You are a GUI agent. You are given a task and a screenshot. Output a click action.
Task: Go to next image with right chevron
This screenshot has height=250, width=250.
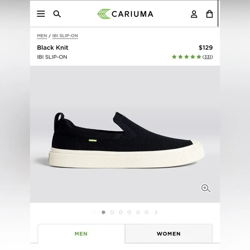pos(156,212)
